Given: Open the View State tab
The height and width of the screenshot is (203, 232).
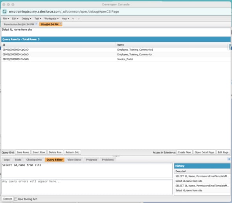Looking at the screenshot, I should tap(74, 160).
